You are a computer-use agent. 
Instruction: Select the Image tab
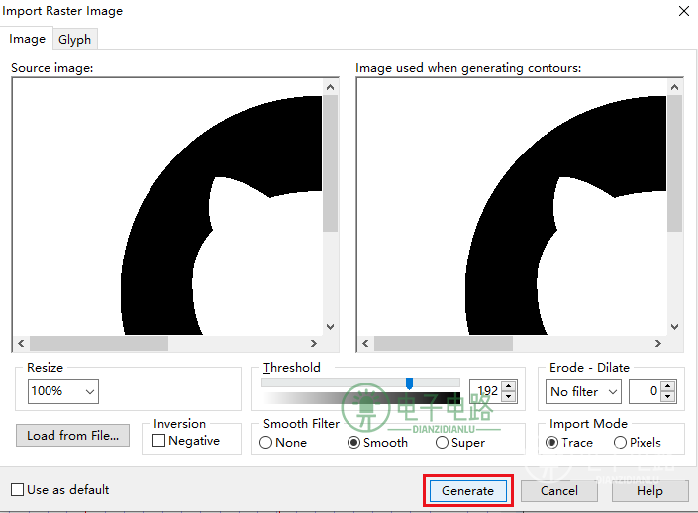(27, 39)
